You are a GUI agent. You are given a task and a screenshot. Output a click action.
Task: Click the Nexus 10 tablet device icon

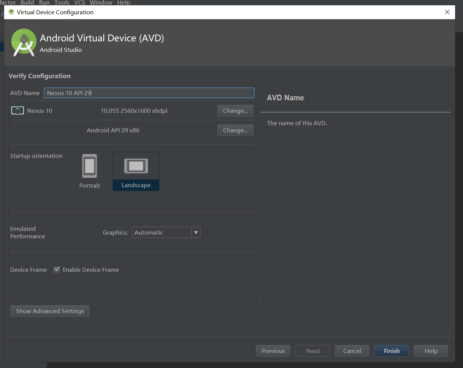[x=18, y=111]
